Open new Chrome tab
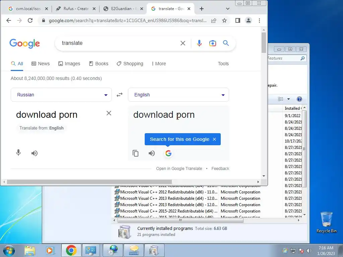The width and height of the screenshot is (343, 257). pyautogui.click(x=201, y=9)
